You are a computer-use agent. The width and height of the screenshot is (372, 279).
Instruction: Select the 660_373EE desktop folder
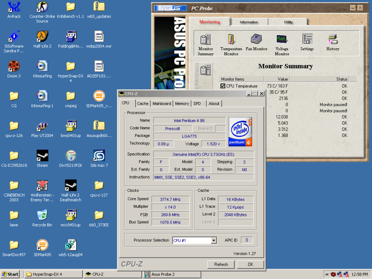[99, 218]
